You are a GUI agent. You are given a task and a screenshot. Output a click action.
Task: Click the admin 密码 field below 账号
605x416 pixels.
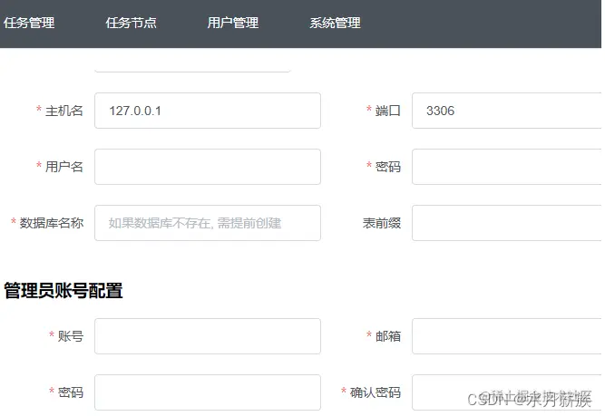coord(208,392)
